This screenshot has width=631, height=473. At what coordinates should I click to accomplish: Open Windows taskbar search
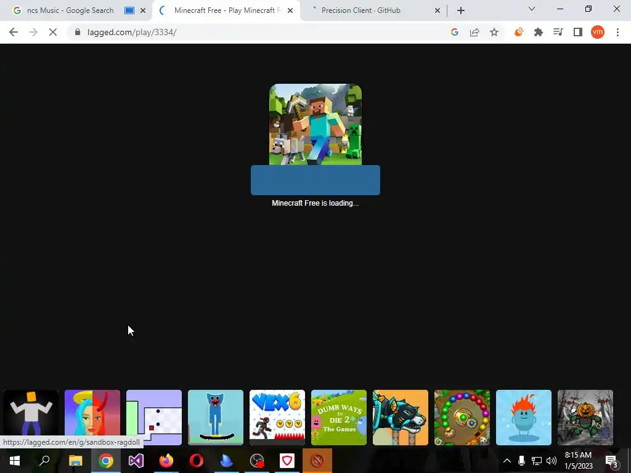(x=44, y=461)
